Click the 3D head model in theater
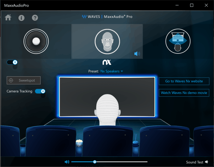The image size is (214, 167). [107, 110]
